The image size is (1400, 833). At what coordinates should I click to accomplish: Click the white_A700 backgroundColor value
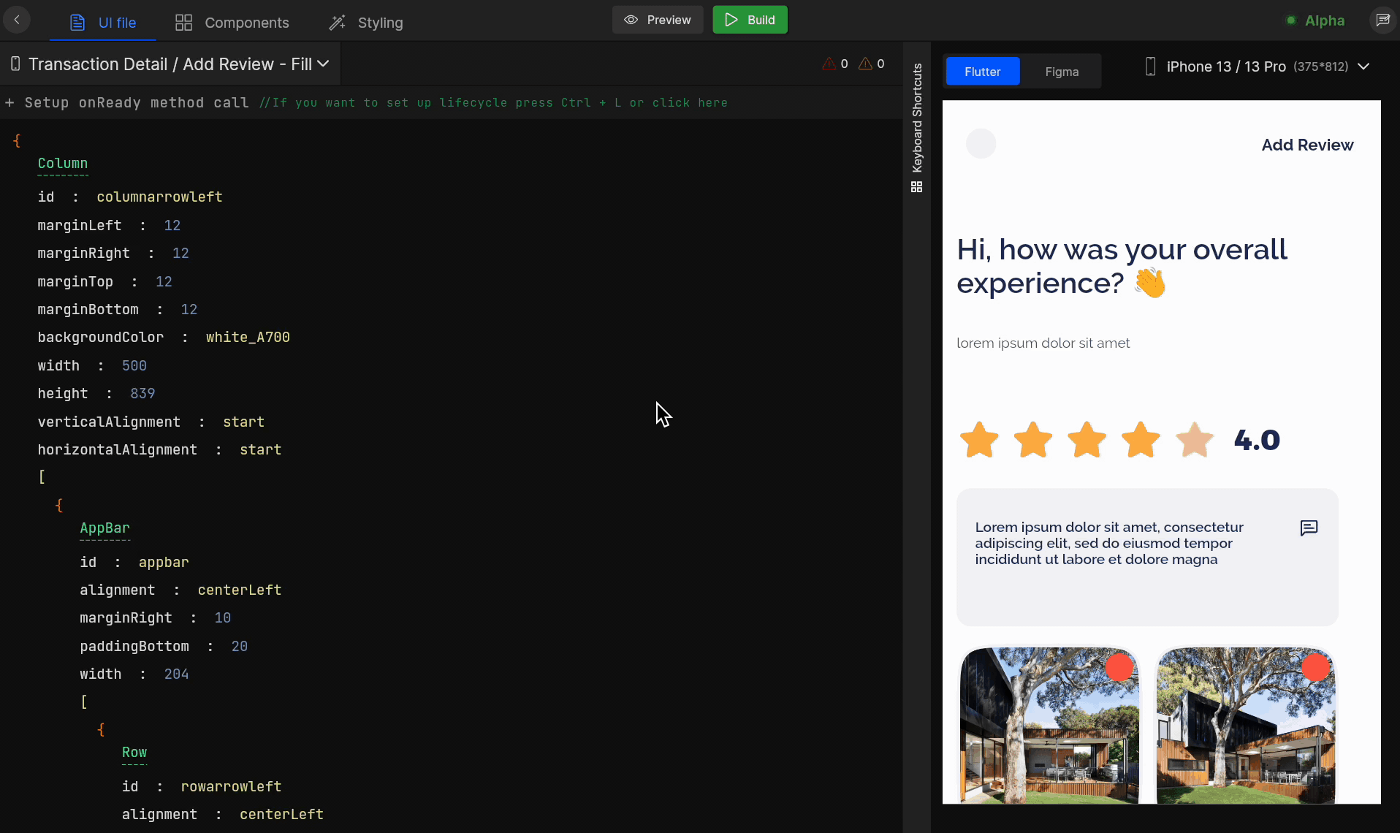pos(248,337)
